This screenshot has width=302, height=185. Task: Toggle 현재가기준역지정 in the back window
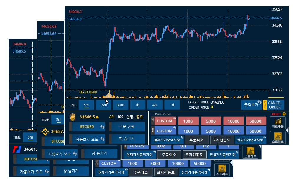pos(111,172)
